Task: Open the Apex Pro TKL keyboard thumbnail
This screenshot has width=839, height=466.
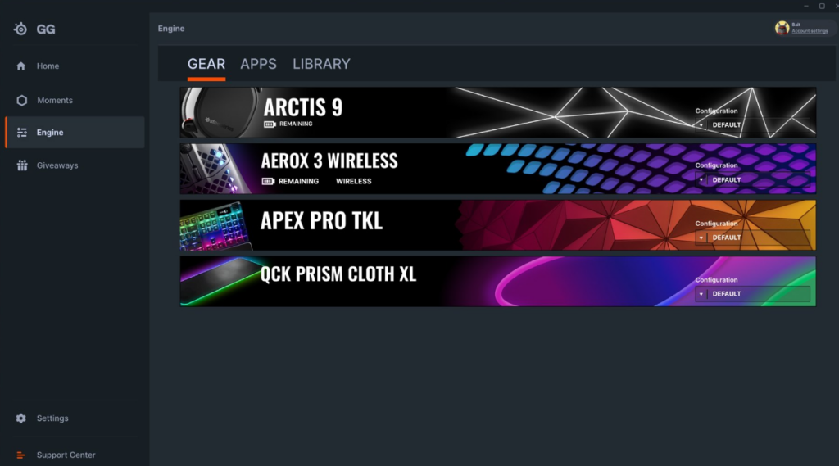Action: (x=215, y=226)
